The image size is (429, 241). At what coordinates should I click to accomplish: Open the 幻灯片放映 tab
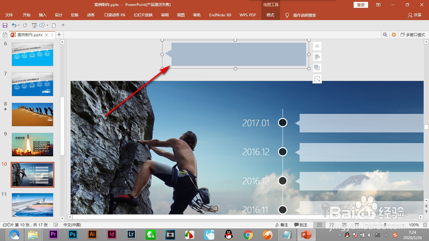[143, 15]
